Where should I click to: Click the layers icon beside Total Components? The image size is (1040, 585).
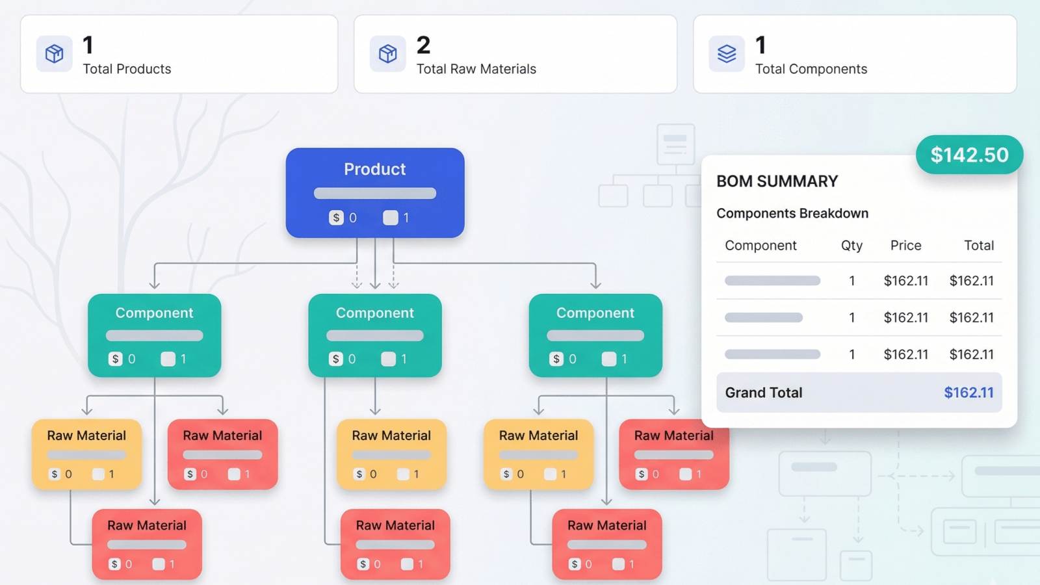pyautogui.click(x=726, y=53)
